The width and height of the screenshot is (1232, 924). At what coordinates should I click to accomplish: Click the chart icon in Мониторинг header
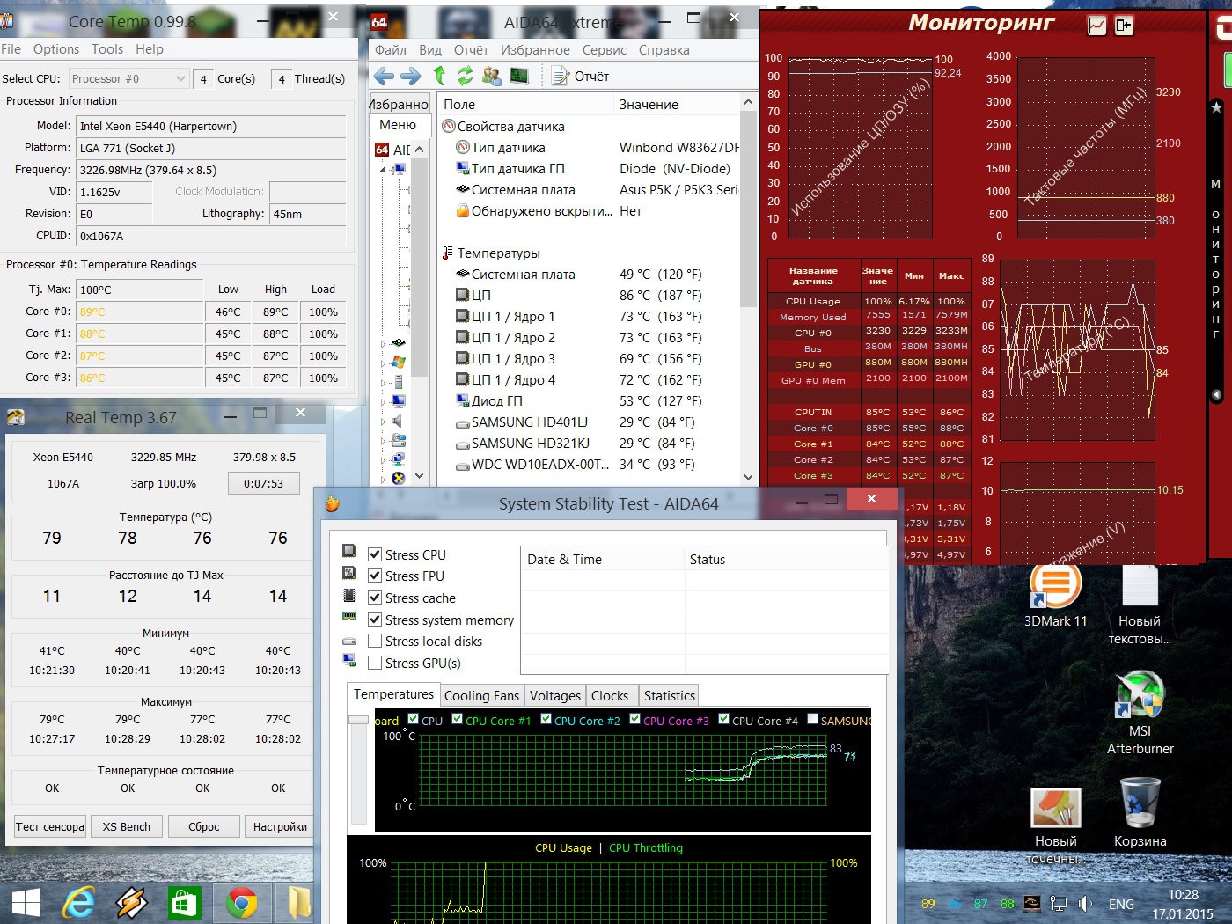coord(1096,26)
